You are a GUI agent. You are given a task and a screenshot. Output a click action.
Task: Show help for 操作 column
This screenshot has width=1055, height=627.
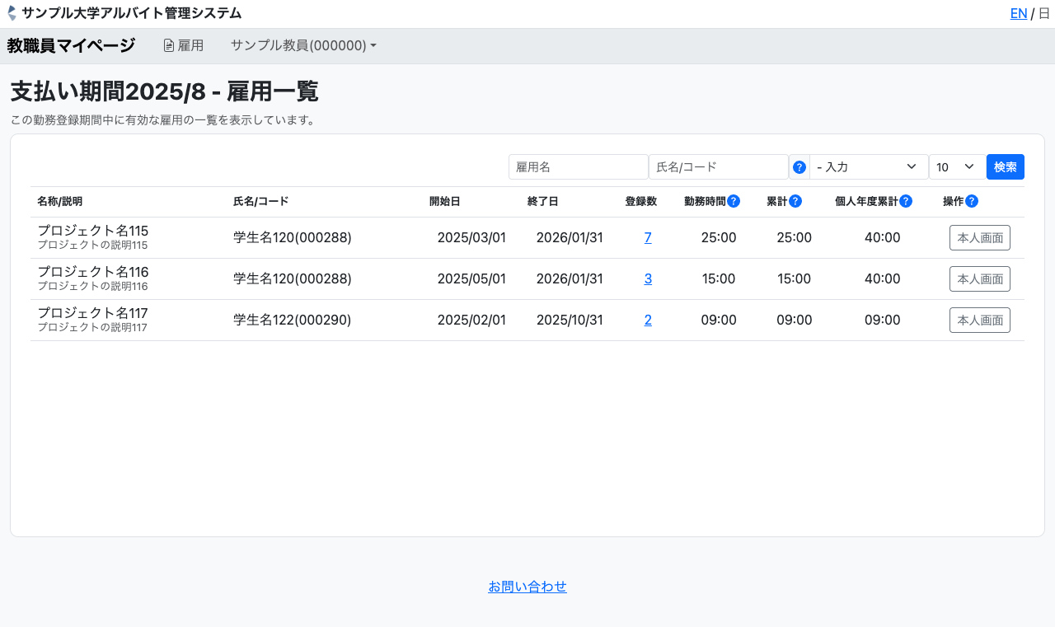tap(972, 201)
